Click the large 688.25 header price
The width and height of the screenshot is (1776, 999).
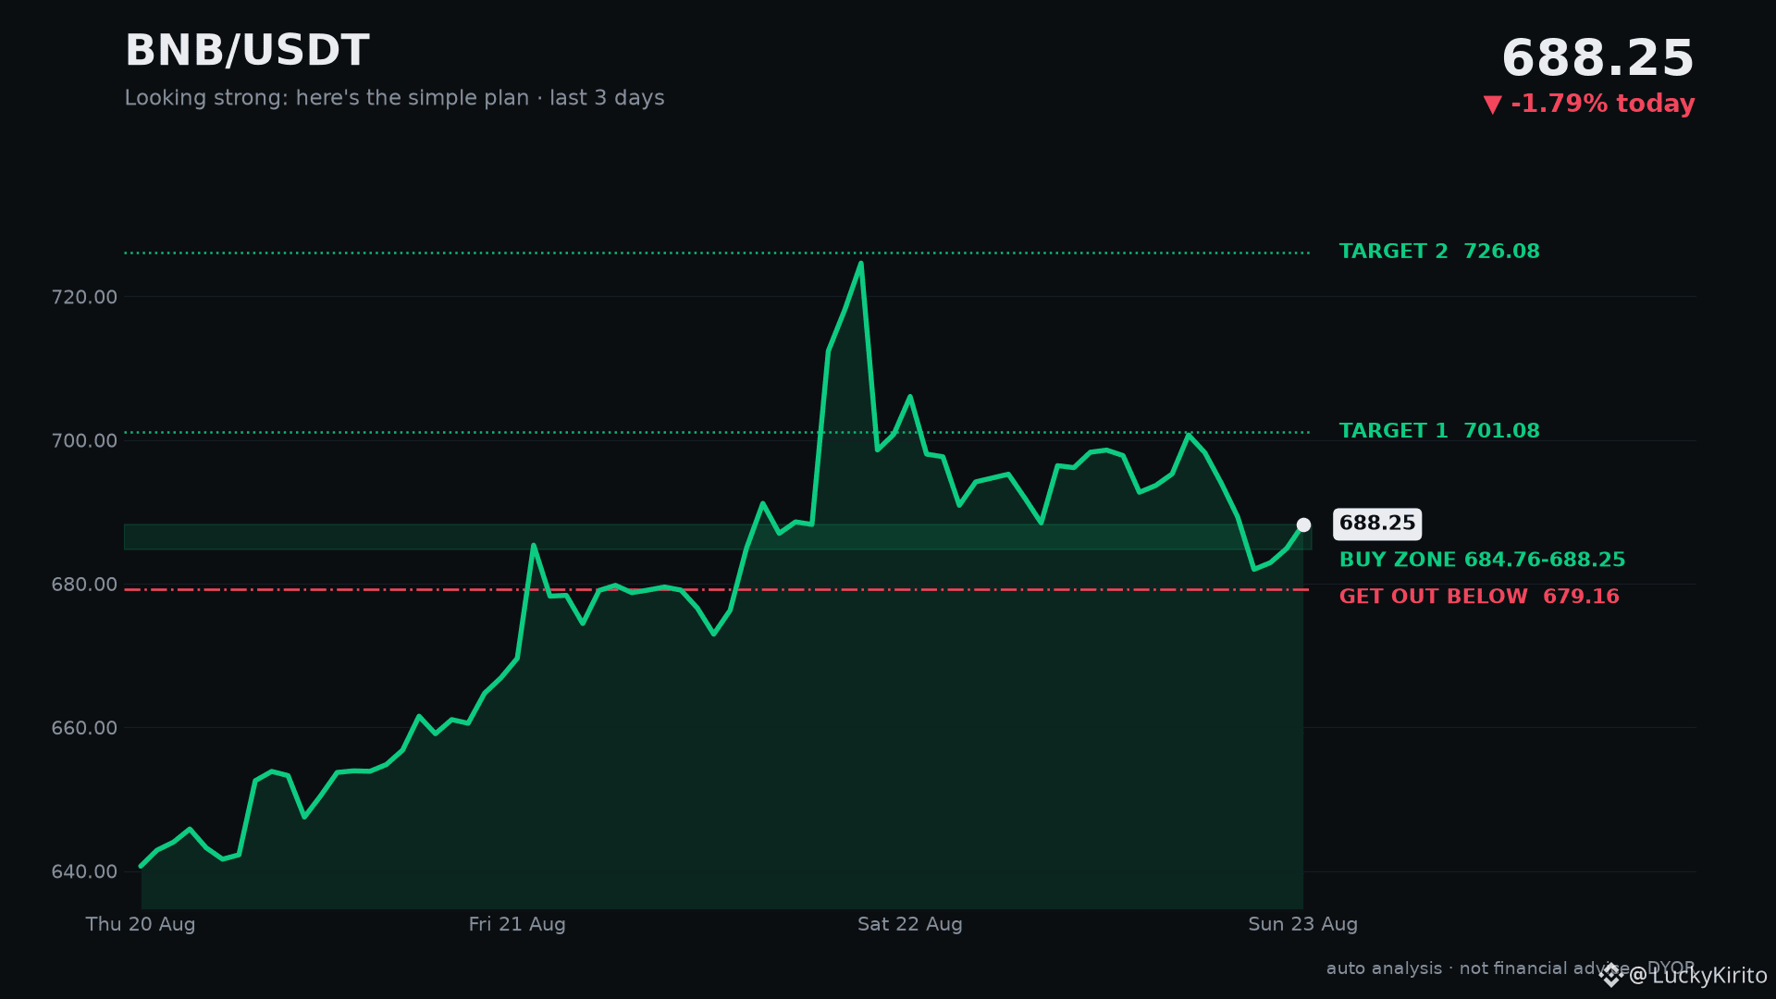[x=1597, y=58]
